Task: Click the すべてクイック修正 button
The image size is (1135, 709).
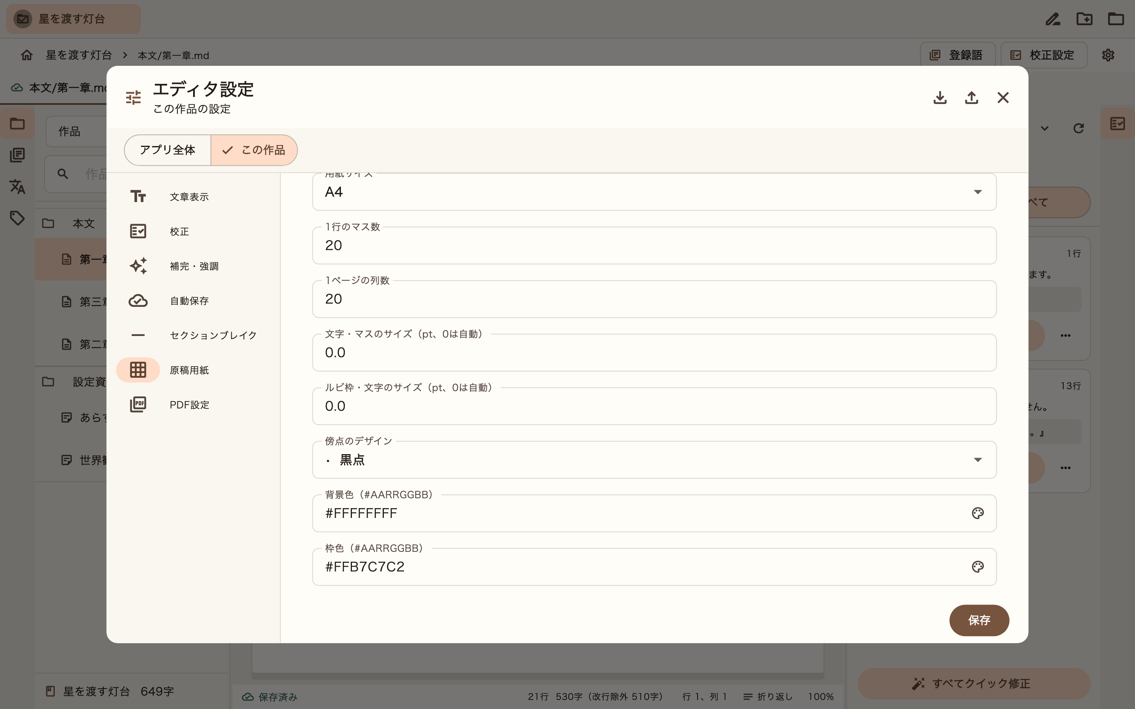Action: (974, 684)
